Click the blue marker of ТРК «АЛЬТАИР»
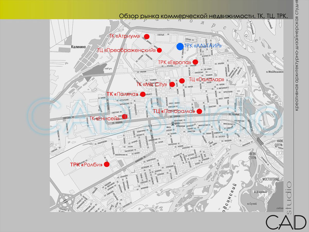The image size is (309, 232). [x=180, y=46]
